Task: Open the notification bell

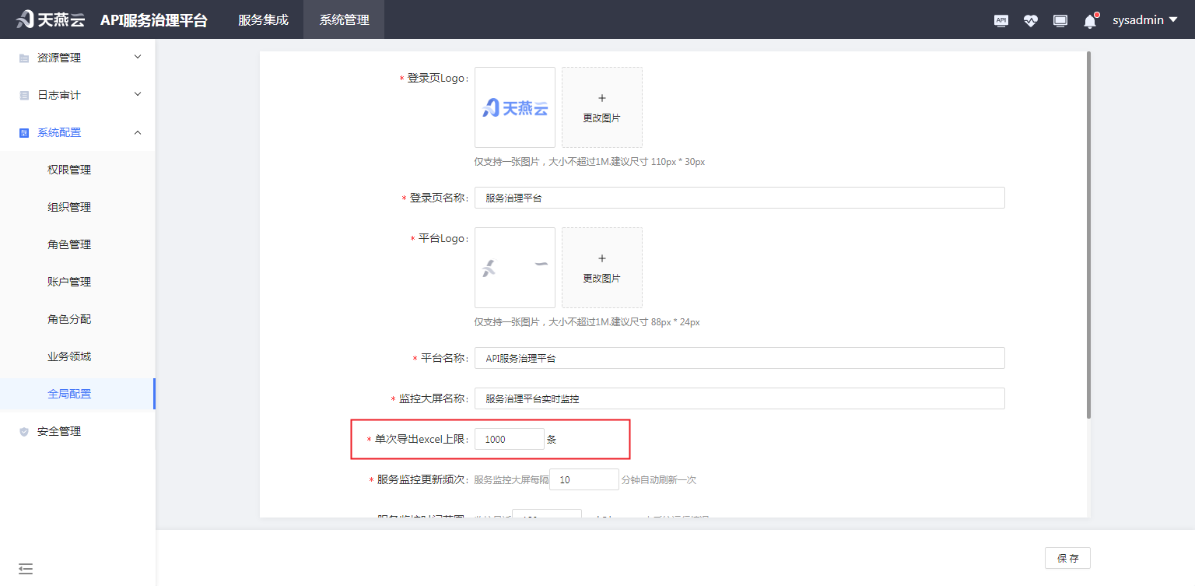Action: click(x=1089, y=21)
